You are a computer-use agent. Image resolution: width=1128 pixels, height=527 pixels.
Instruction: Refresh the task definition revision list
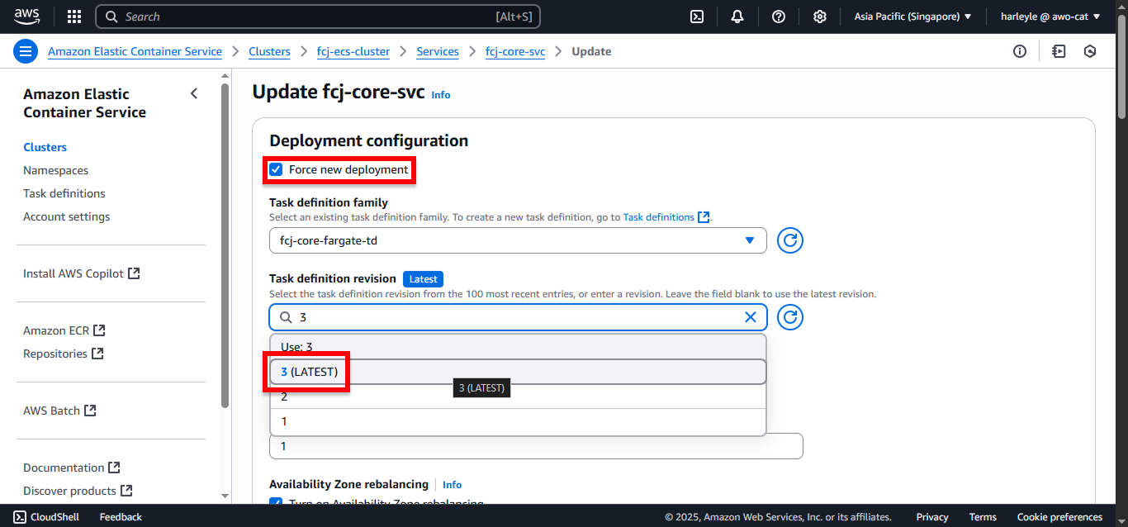[790, 317]
